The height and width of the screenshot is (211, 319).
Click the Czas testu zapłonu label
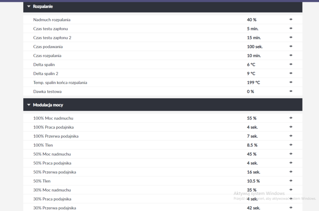(x=50, y=29)
